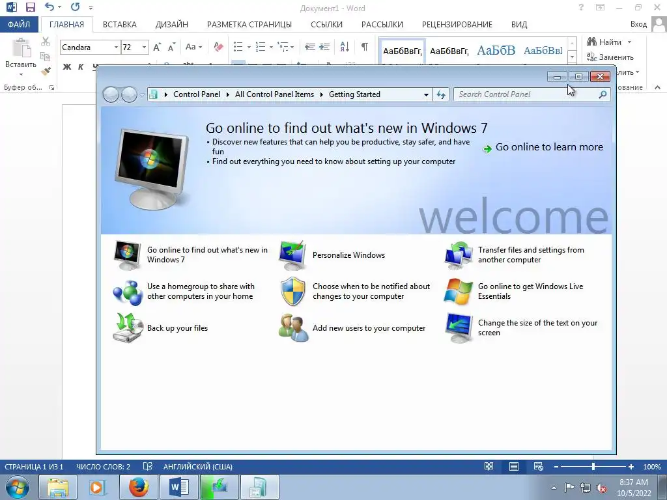
Task: Decrease paragraph indent
Action: [310, 47]
